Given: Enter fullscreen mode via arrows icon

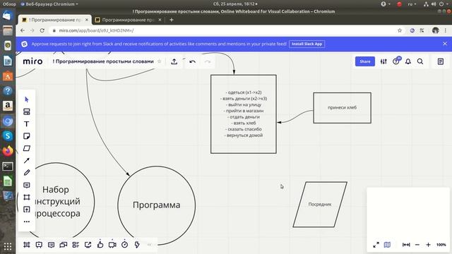Looking at the screenshot, I should (x=376, y=245).
